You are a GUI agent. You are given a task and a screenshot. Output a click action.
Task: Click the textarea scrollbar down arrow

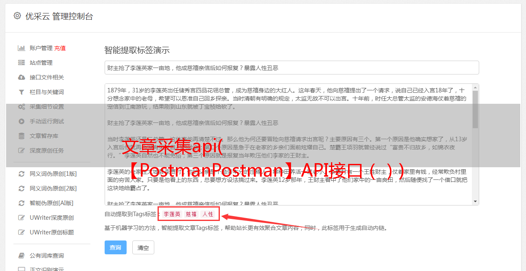475,201
